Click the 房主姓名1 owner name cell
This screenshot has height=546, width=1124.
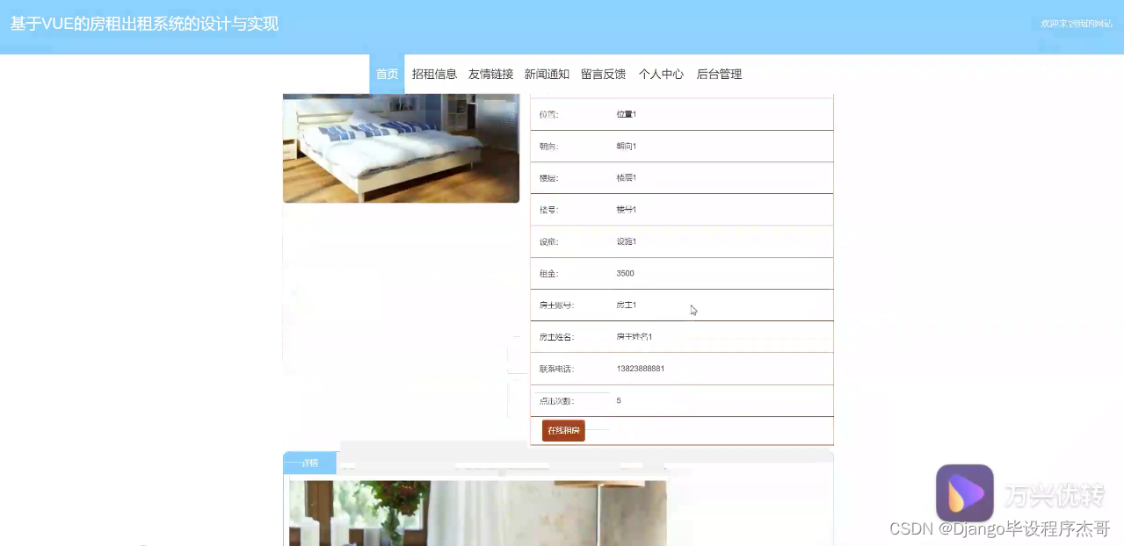click(635, 336)
